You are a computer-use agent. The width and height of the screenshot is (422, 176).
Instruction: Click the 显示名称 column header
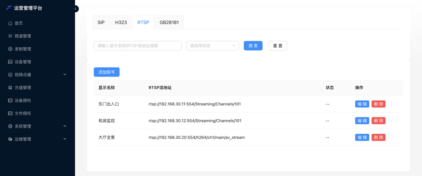[x=107, y=87]
